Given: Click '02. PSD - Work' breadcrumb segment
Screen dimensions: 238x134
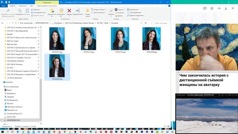Looking at the screenshot, I should (x=103, y=23).
